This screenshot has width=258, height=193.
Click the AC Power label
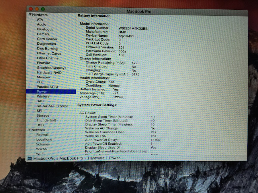click(x=88, y=113)
